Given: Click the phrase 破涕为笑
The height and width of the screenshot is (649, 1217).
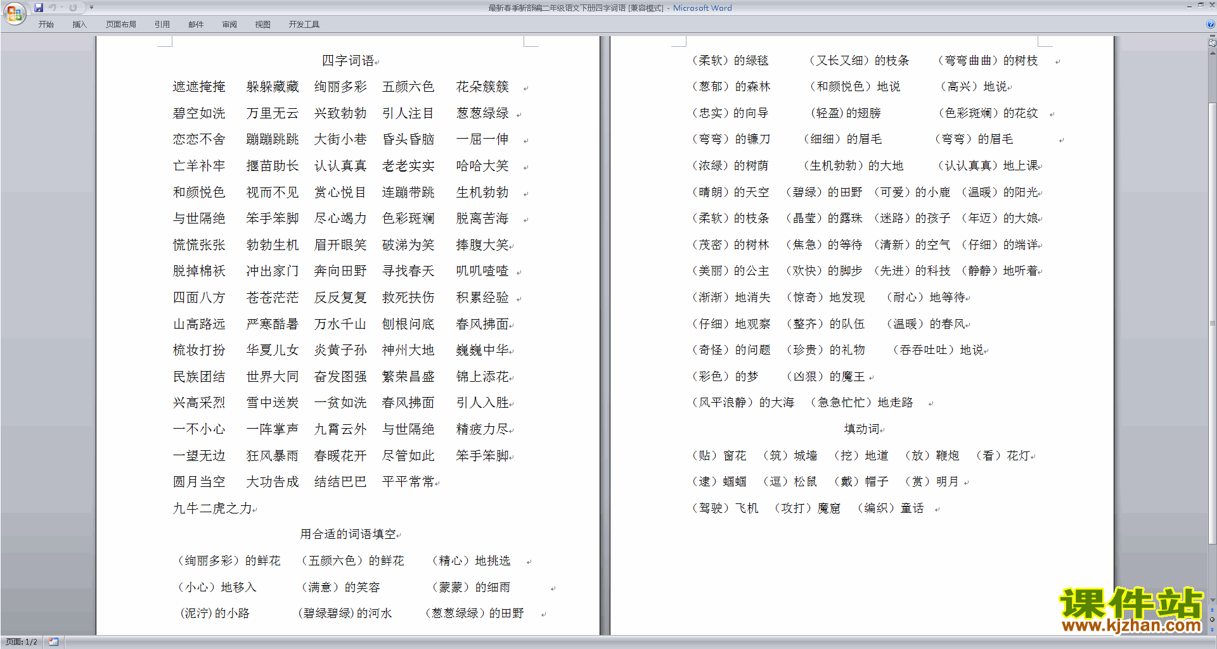Looking at the screenshot, I should click(408, 245).
